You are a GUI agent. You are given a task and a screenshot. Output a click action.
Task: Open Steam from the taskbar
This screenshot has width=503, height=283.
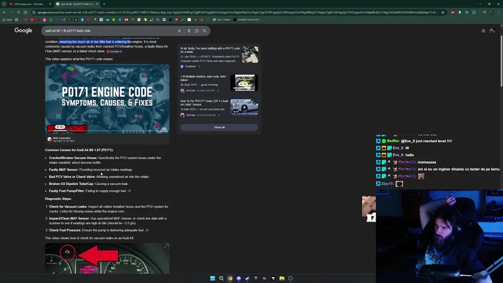click(x=247, y=278)
